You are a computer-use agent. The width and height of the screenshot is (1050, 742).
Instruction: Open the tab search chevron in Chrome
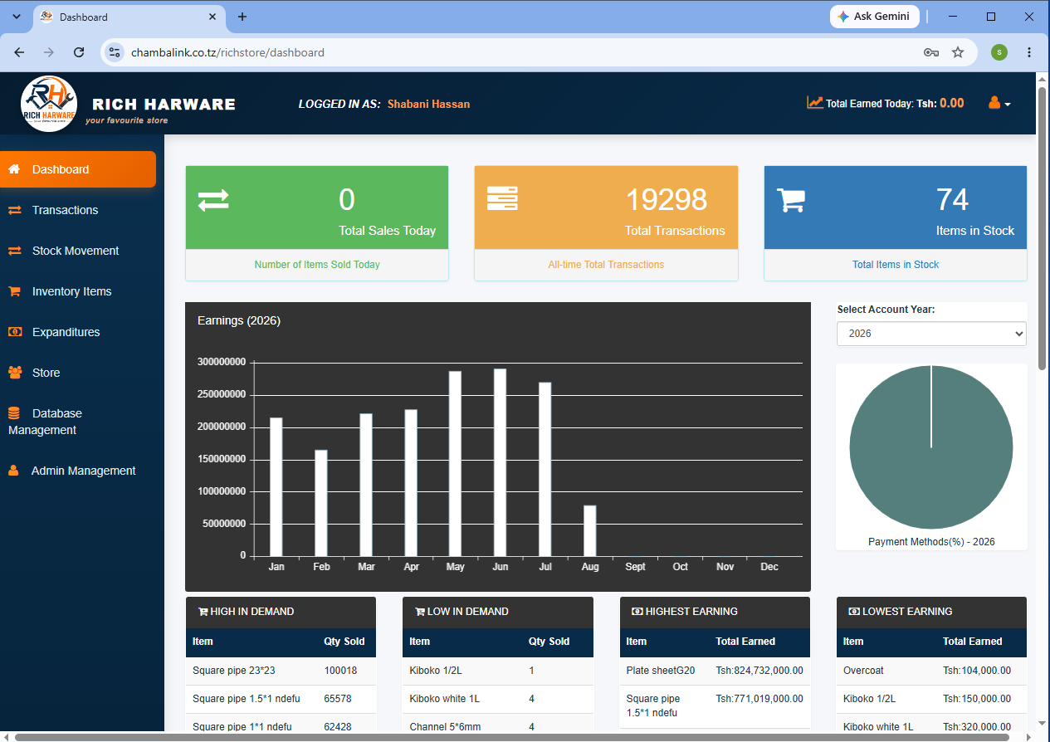tap(16, 17)
